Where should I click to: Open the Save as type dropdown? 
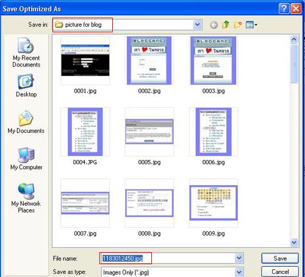[x=239, y=272]
